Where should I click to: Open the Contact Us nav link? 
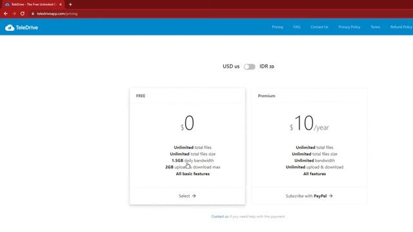coord(319,27)
